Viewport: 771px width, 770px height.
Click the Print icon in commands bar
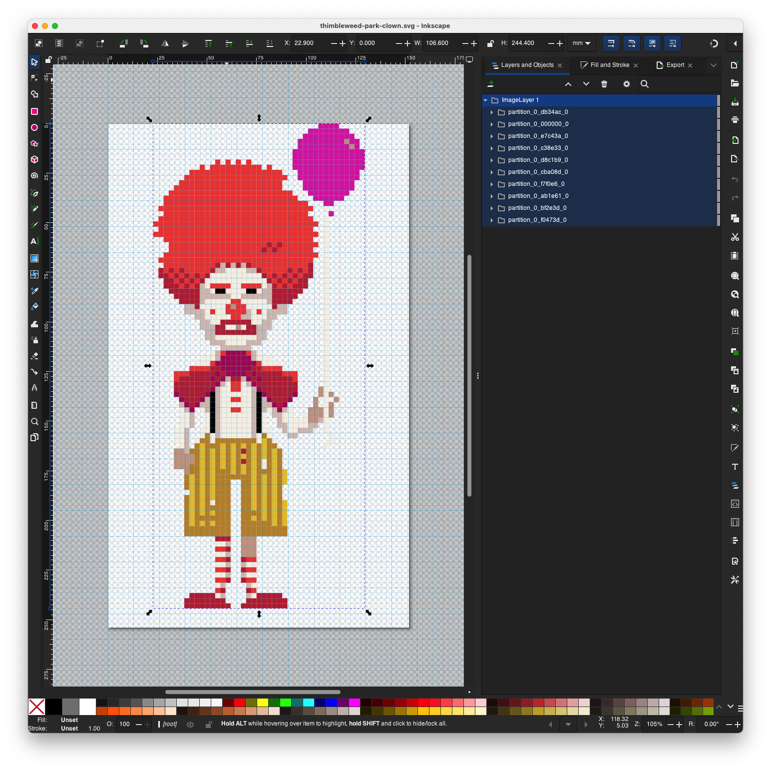[x=735, y=120]
